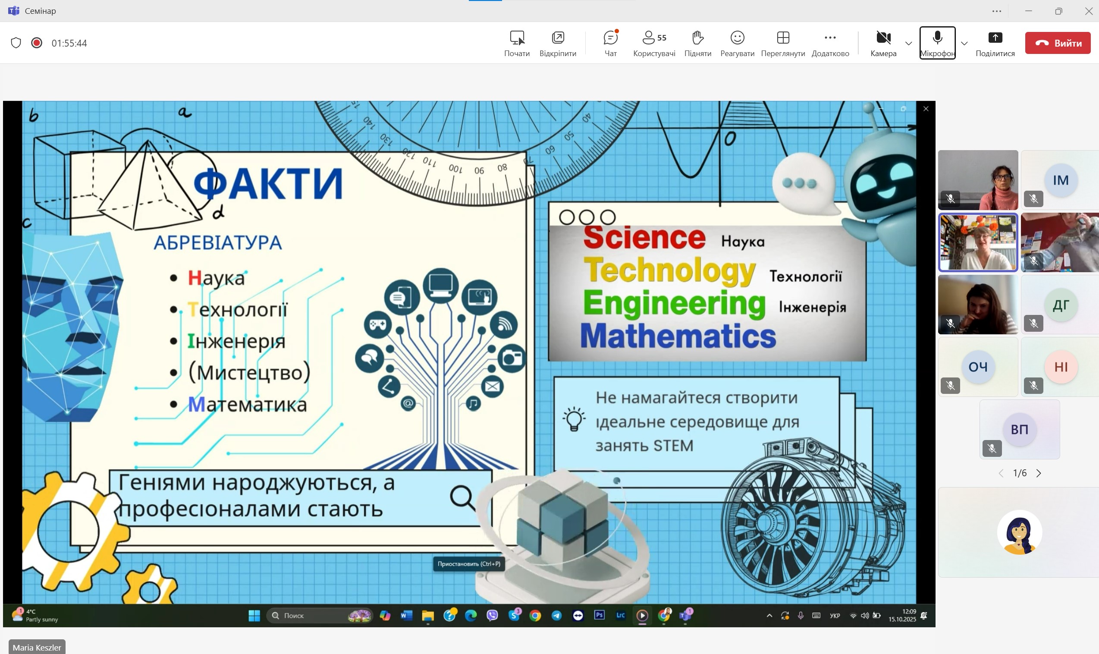Pop out shared content with Відкріпити
Viewport: 1099px width, 654px height.
558,43
